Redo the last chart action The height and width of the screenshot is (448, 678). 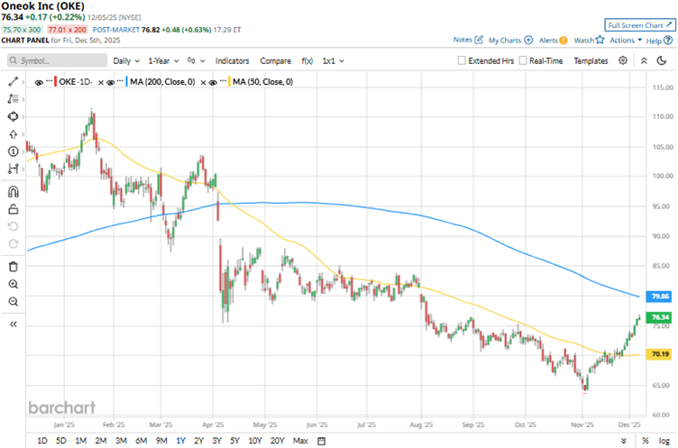[x=13, y=244]
